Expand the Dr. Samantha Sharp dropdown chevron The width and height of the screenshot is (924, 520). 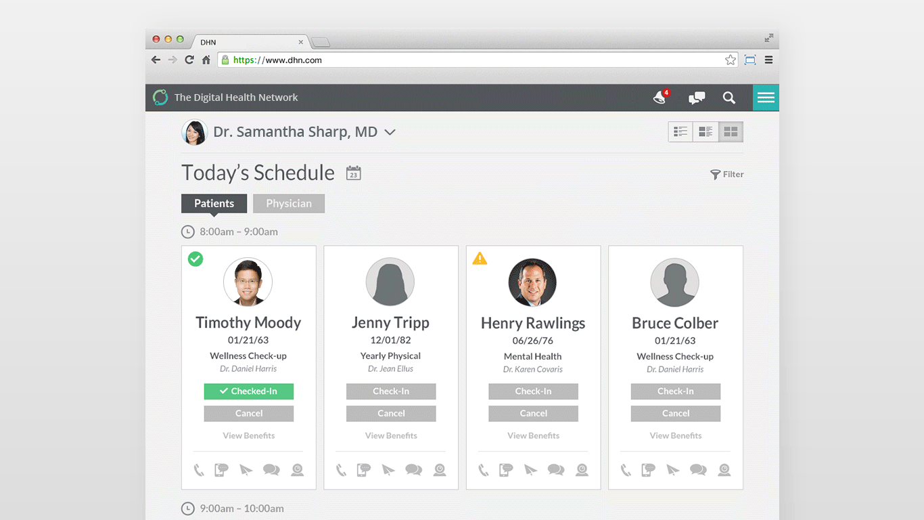390,133
